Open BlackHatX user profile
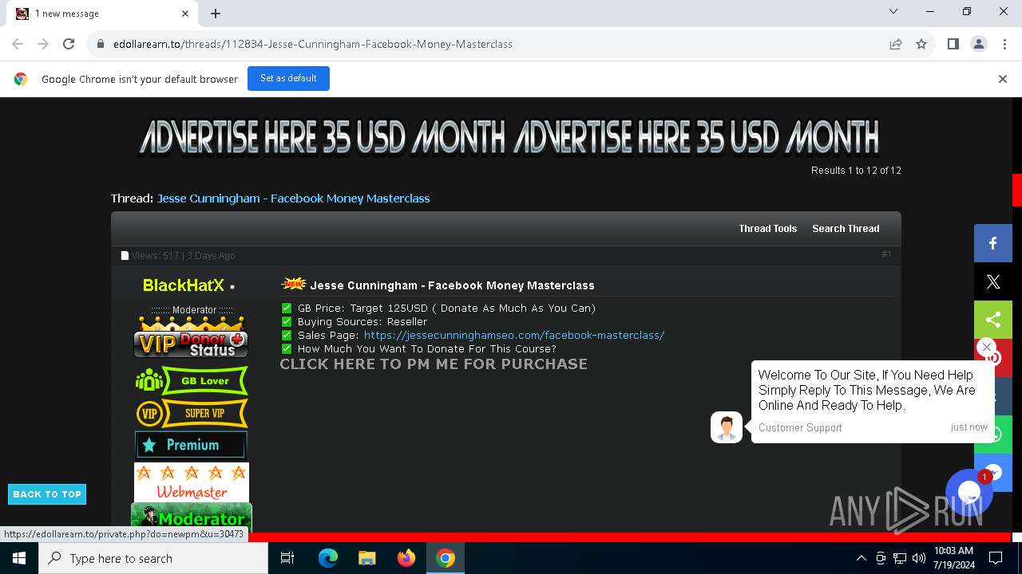This screenshot has height=574, width=1022. (184, 285)
